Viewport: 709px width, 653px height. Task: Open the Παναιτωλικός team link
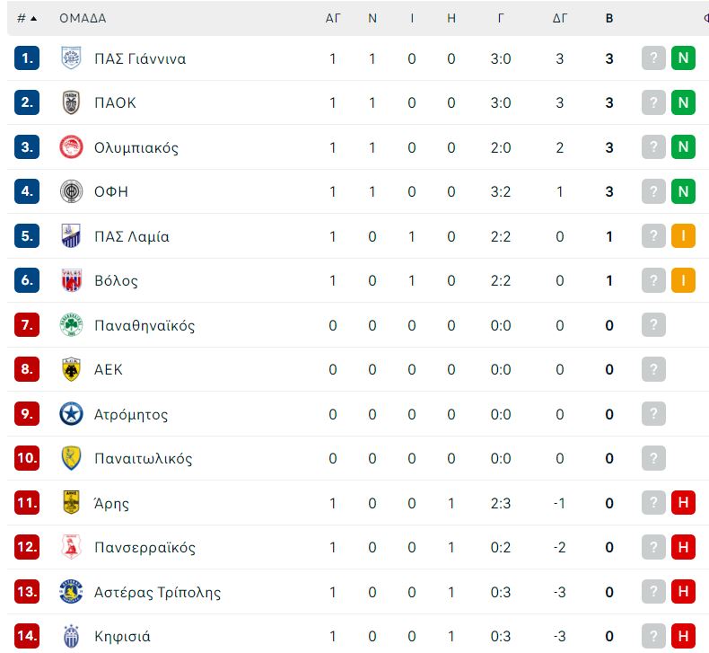pyautogui.click(x=143, y=458)
